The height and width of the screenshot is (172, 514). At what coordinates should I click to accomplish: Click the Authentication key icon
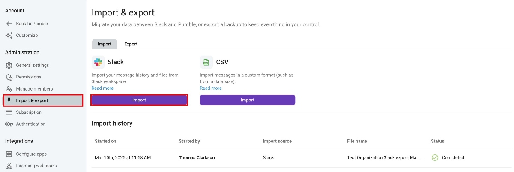pyautogui.click(x=9, y=124)
